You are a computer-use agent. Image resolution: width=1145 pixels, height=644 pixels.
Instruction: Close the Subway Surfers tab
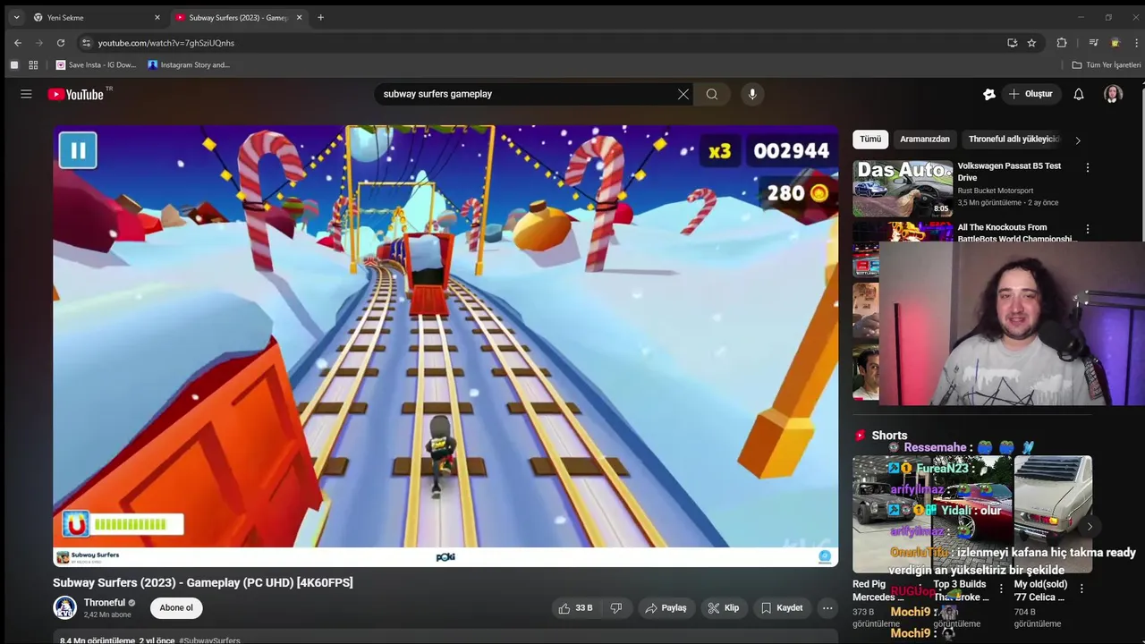pyautogui.click(x=299, y=17)
